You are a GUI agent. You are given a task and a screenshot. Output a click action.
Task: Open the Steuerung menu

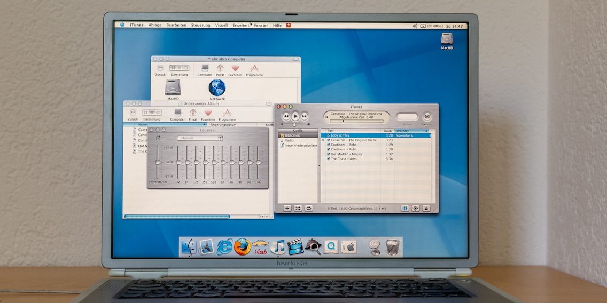click(x=200, y=25)
